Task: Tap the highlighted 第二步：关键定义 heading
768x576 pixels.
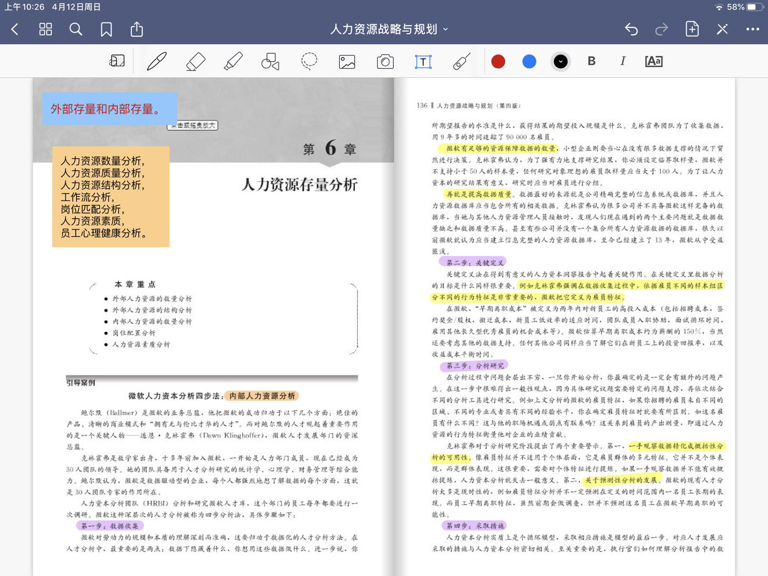Action: (473, 262)
